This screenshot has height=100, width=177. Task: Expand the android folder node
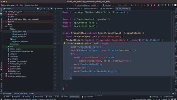coord(6,19)
